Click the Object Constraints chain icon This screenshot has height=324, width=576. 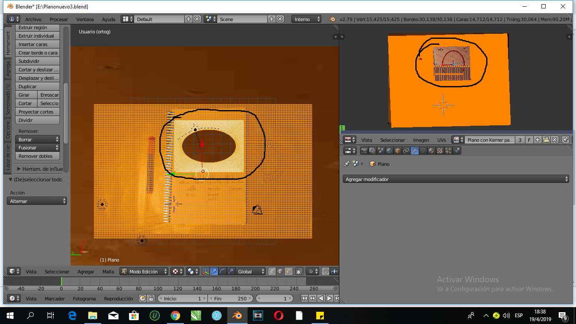tap(406, 151)
